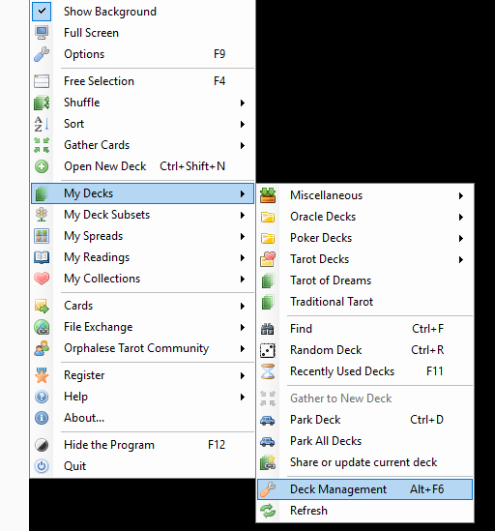Click the Options wrench icon

(42, 54)
